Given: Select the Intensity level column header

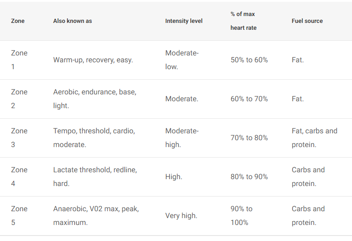Looking at the screenshot, I should coord(184,21).
